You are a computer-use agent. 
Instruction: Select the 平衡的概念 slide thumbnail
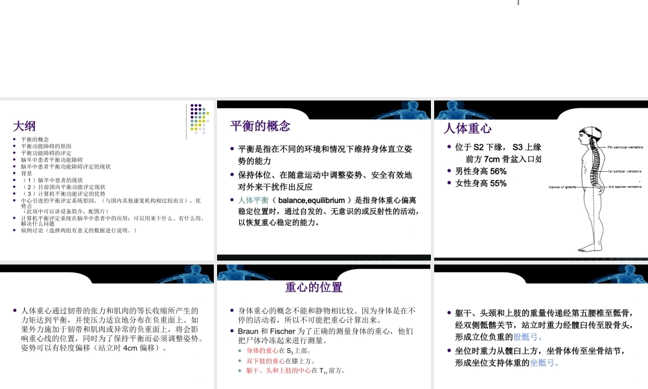(x=323, y=180)
